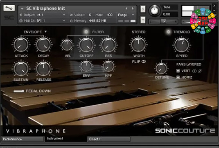Click the VERT stereo link icon
Image resolution: width=219 pixels, height=148 pixels.
194,71
